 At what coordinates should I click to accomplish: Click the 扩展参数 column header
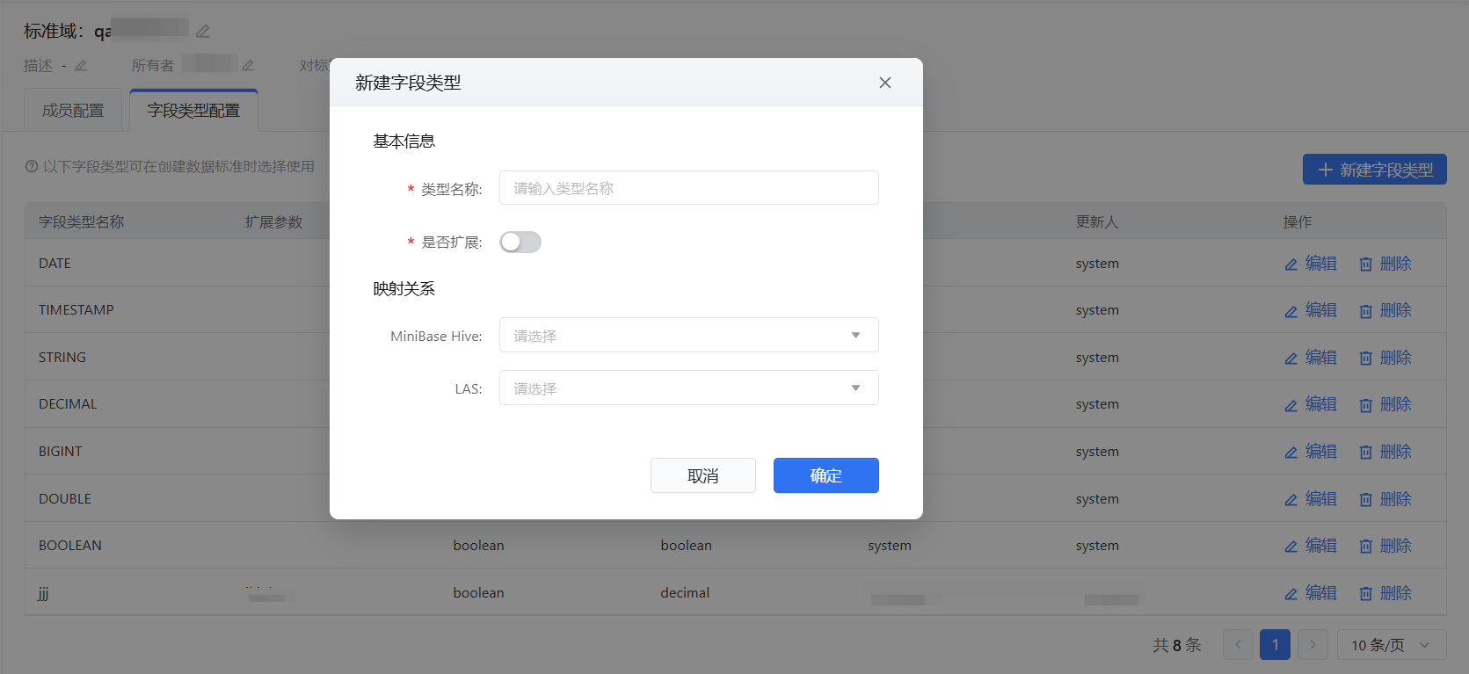pyautogui.click(x=274, y=222)
